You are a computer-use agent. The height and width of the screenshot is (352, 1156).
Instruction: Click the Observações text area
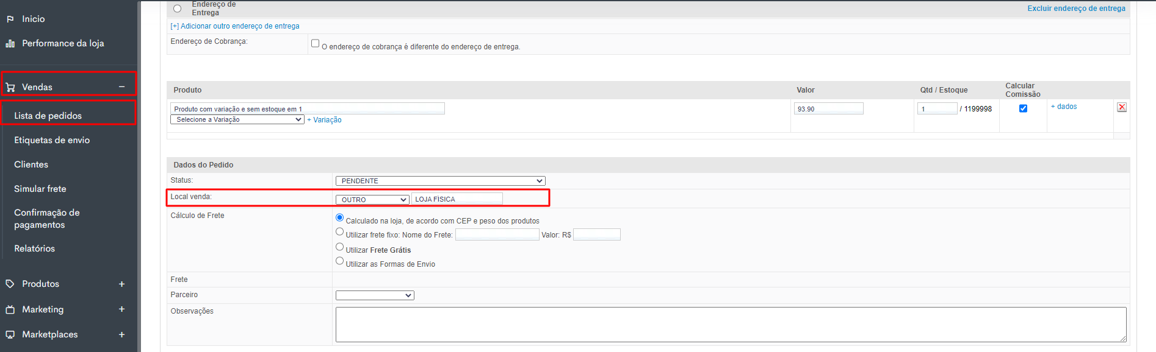[730, 324]
